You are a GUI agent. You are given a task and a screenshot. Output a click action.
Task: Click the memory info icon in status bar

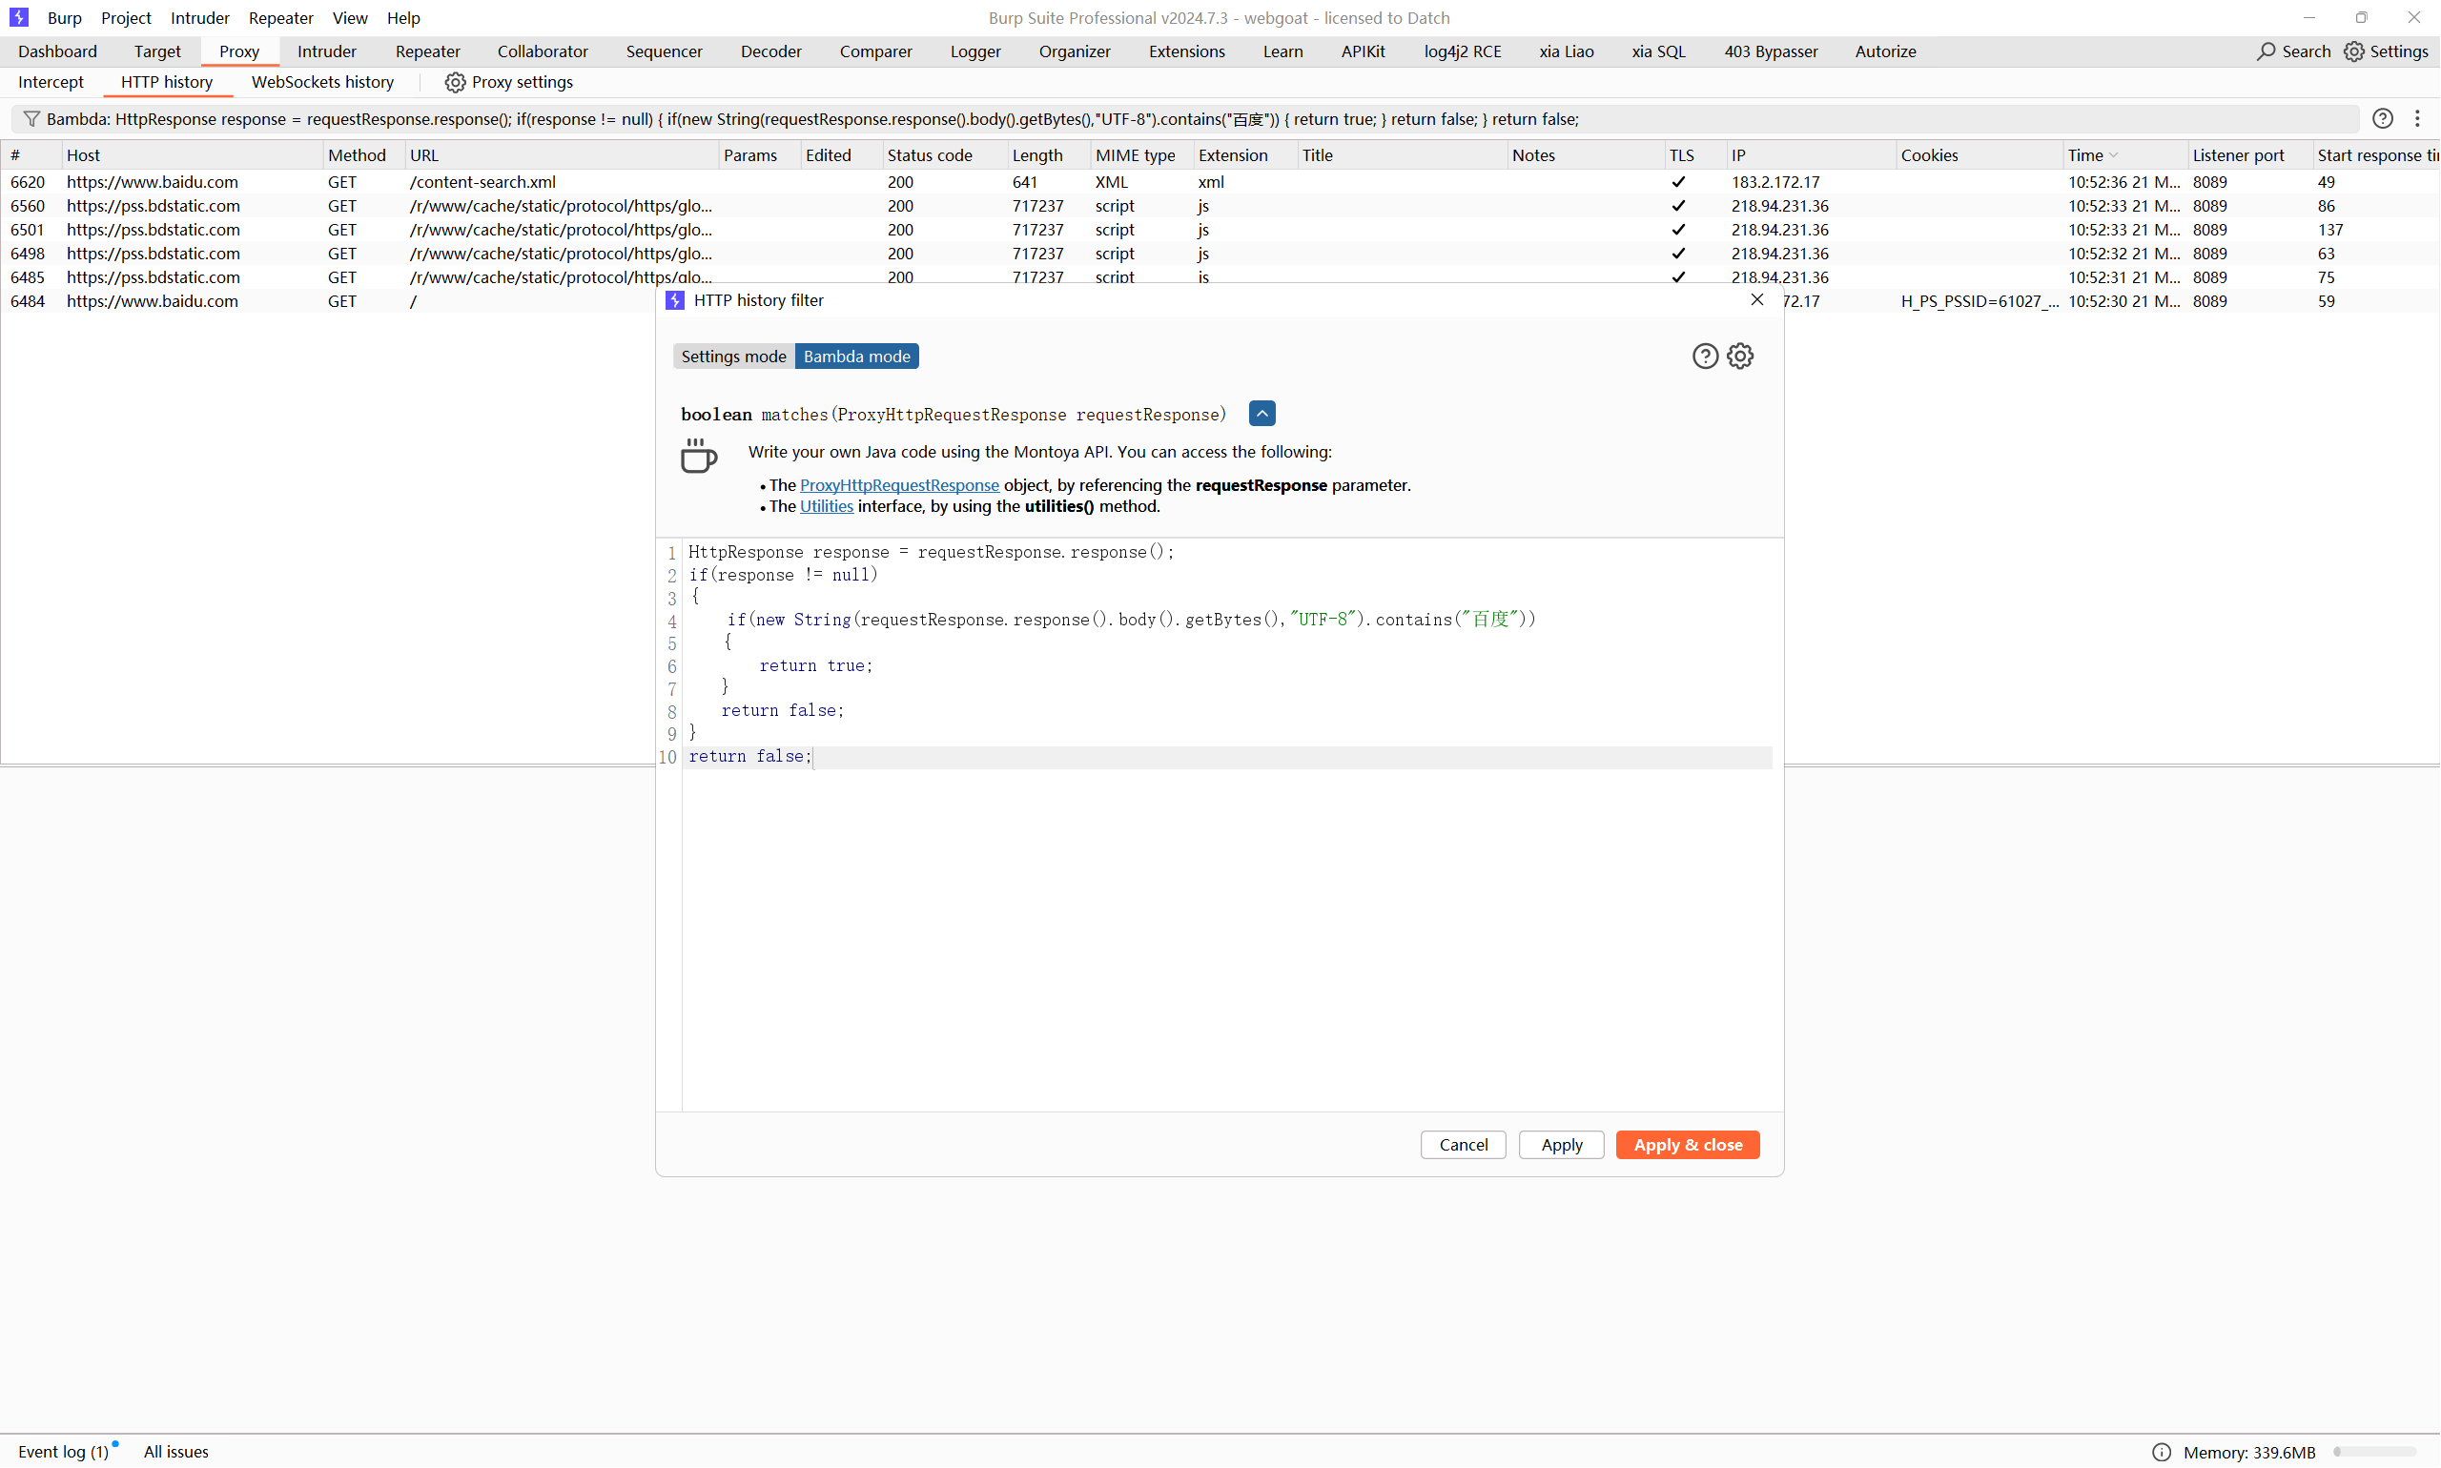pyautogui.click(x=2162, y=1452)
